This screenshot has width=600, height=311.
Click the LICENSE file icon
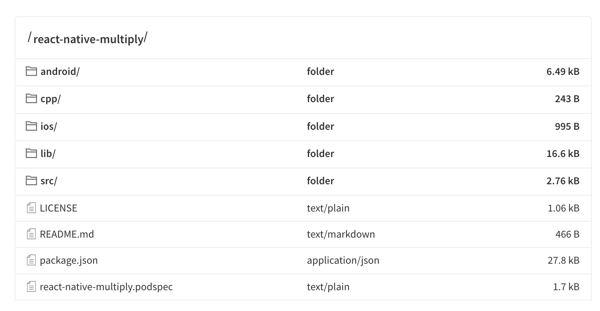pos(31,208)
